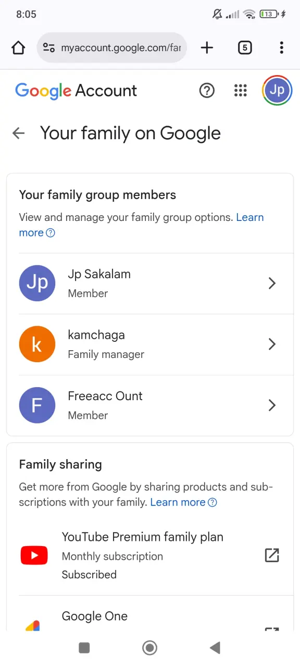Expand Freeacc Ount member chevron
The image size is (300, 667).
tap(272, 405)
